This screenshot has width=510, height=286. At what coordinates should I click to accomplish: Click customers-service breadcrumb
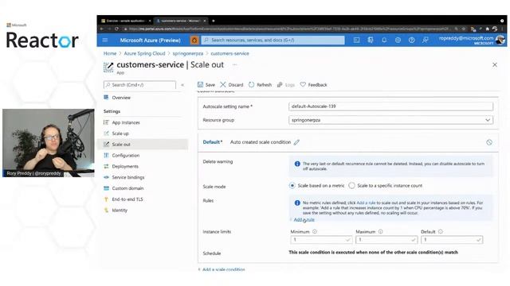coord(229,53)
